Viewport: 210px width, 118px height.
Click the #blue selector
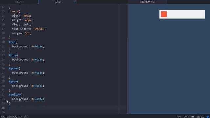point(13,55)
